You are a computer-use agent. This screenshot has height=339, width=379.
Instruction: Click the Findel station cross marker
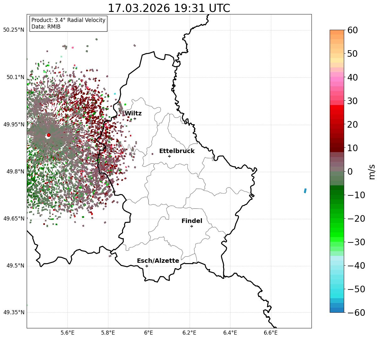[x=192, y=226]
